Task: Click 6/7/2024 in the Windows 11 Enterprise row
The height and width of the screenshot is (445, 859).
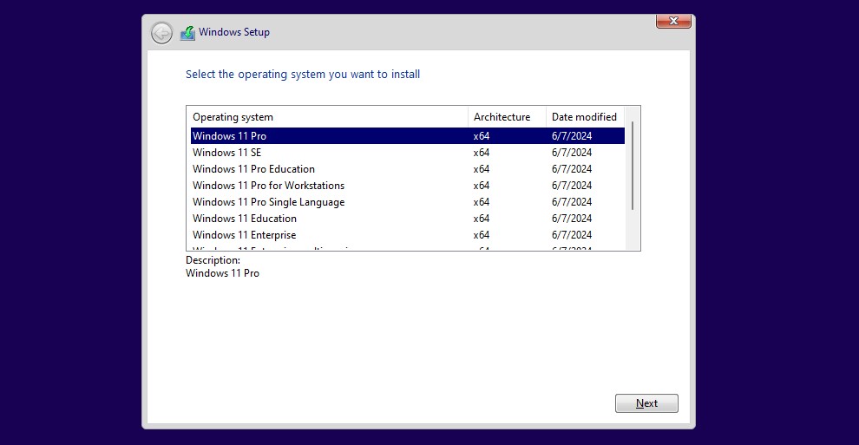Action: [572, 235]
